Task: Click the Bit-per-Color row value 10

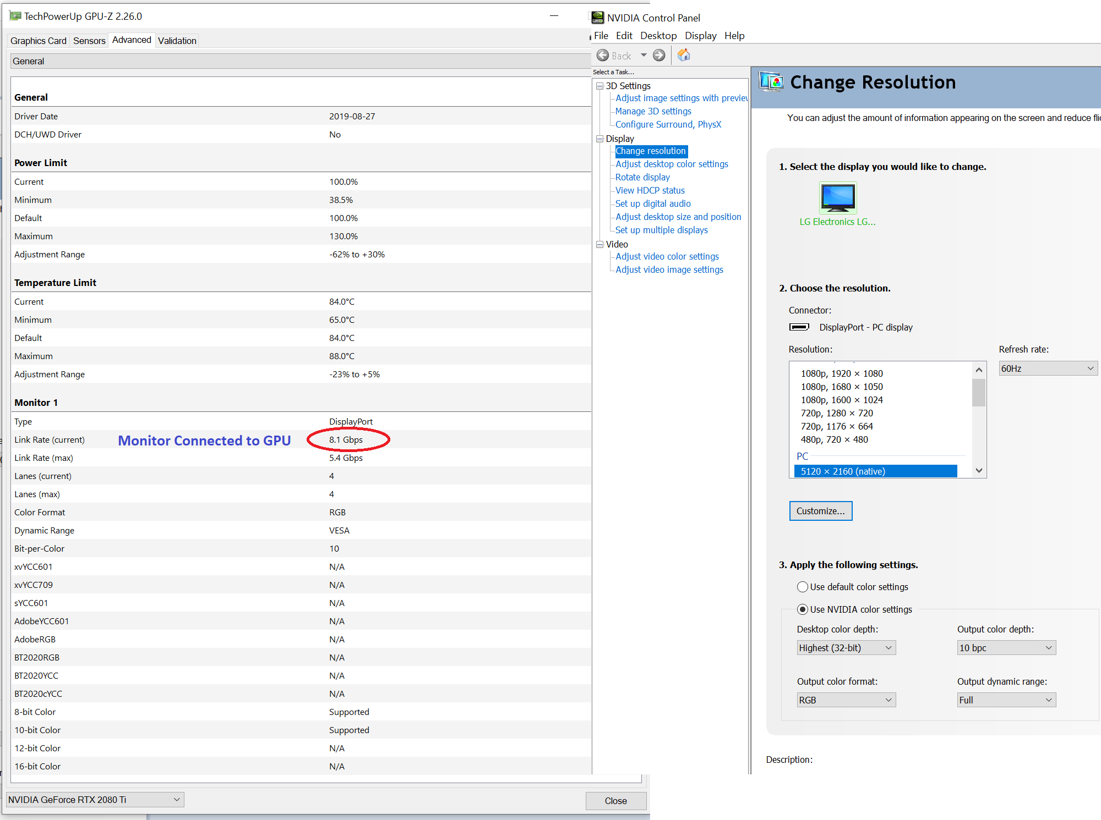Action: 334,549
